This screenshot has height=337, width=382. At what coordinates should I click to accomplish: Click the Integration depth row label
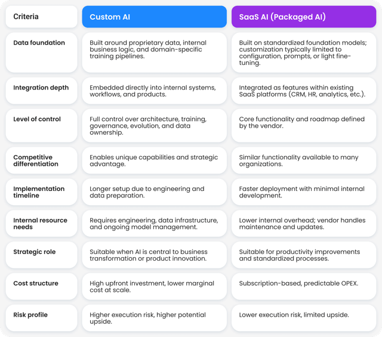point(41,88)
